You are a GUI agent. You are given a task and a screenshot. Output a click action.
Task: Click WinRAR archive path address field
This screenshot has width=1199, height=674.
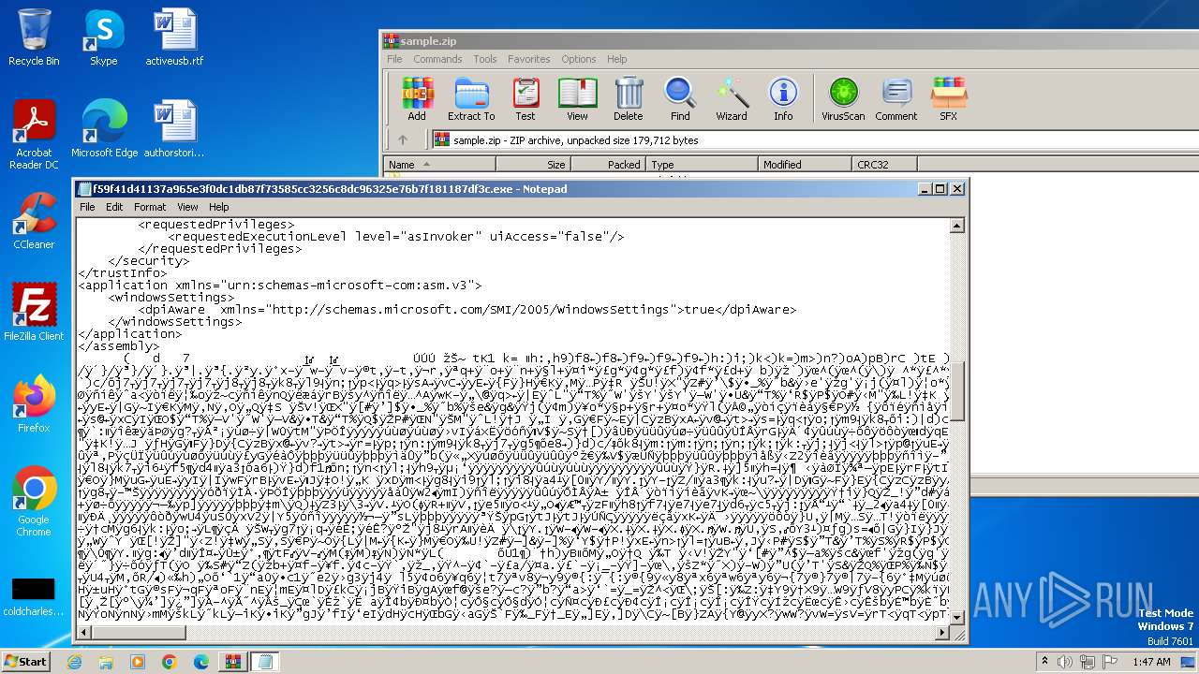click(815, 140)
